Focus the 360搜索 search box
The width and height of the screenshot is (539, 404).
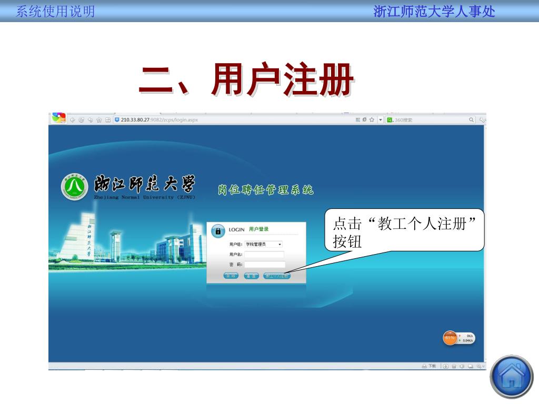click(x=431, y=120)
